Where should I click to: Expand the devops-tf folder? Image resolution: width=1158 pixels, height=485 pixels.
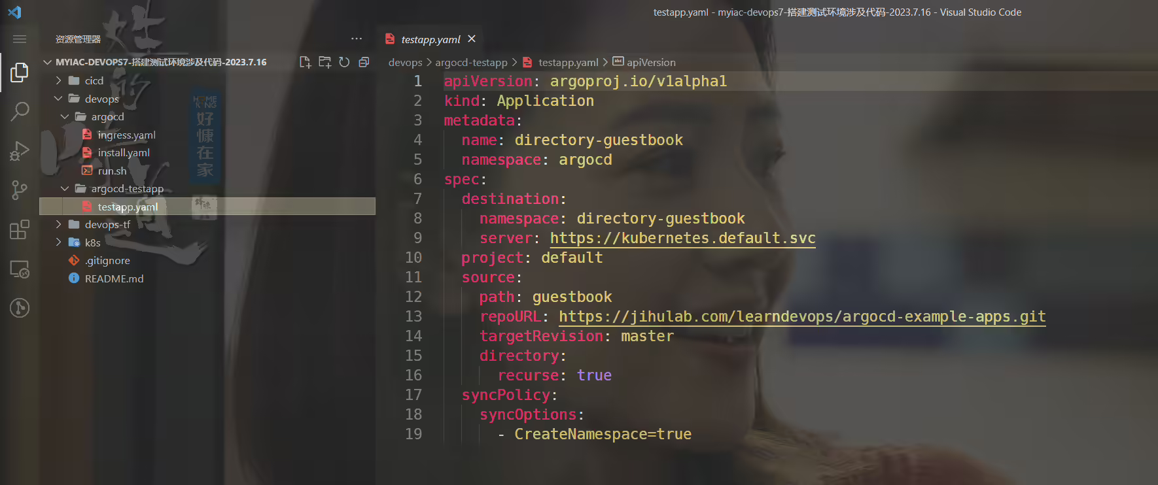107,224
